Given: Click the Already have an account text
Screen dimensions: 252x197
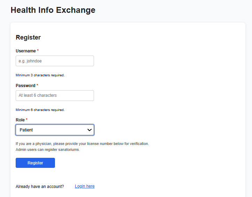Looking at the screenshot, I should 40,187.
